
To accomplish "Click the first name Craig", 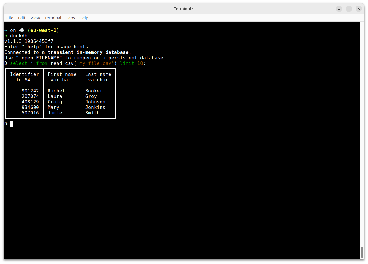I will click(x=55, y=102).
